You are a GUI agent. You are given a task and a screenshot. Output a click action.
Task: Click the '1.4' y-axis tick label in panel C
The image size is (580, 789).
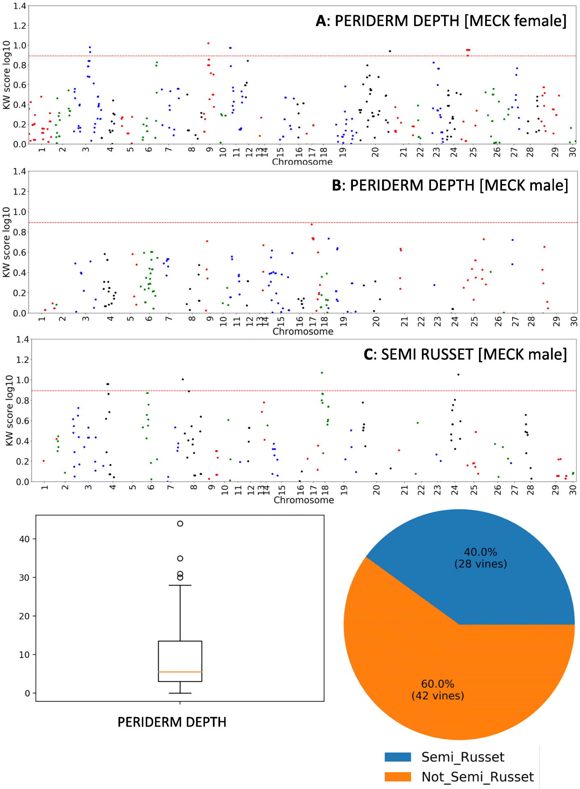point(22,339)
